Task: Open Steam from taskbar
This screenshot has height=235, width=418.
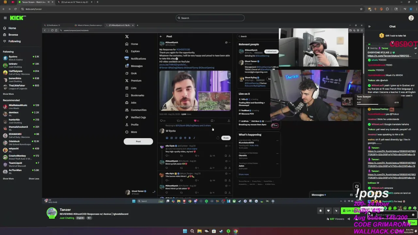Action: [221, 231]
